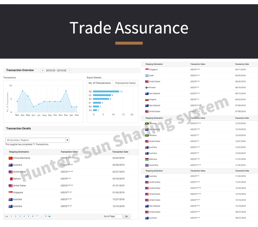Switch to Transaction Value tab
Viewport: 258px width, 227px height.
pyautogui.click(x=125, y=83)
